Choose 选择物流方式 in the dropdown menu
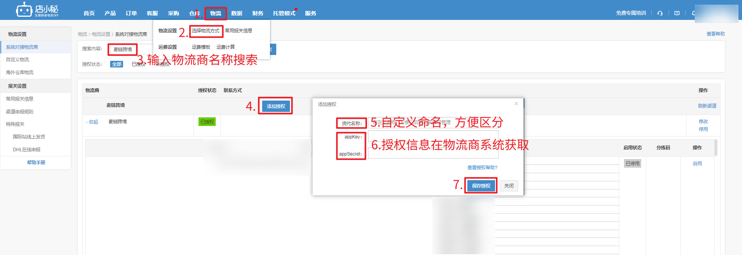 [206, 31]
